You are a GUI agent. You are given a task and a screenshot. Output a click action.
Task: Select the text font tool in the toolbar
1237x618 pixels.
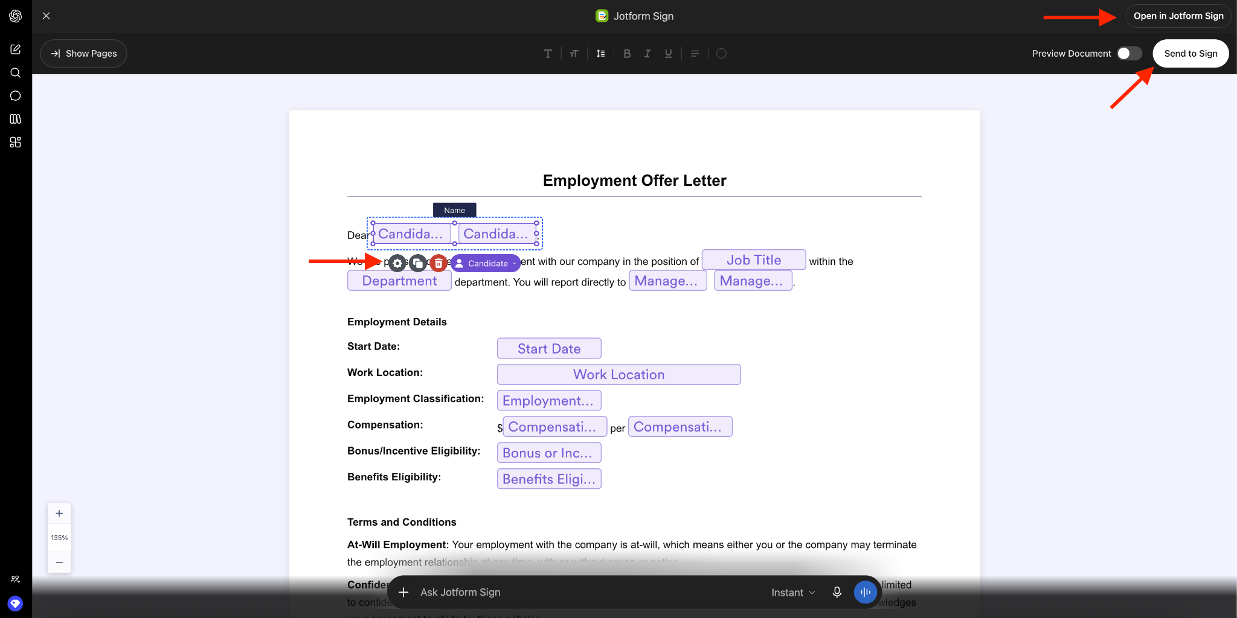(x=548, y=54)
